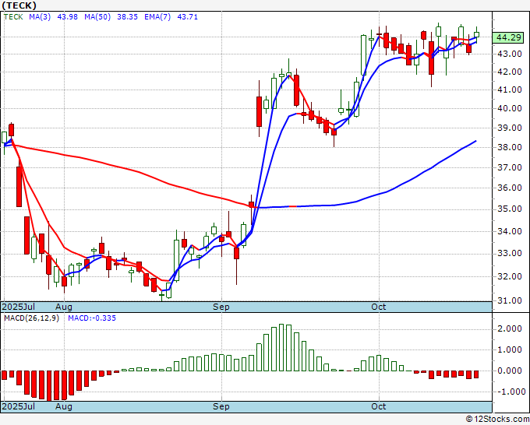Click the 2025Jul label on MACD panel axis

(19, 406)
